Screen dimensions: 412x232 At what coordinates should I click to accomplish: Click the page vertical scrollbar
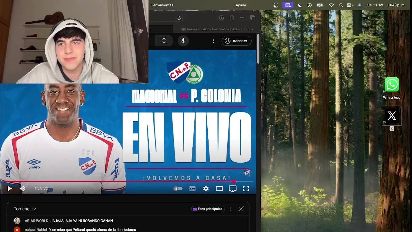tap(258, 48)
